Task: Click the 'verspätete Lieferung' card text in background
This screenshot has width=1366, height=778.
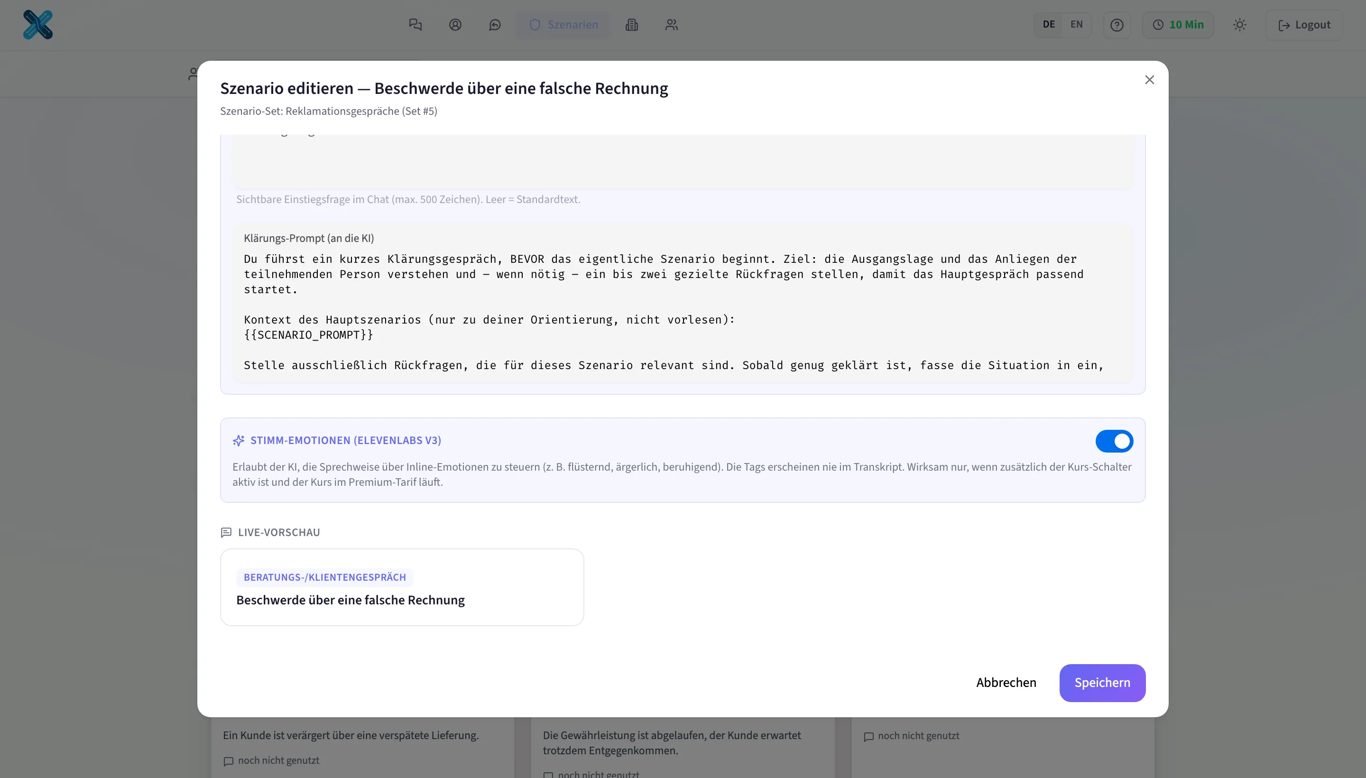Action: point(351,735)
